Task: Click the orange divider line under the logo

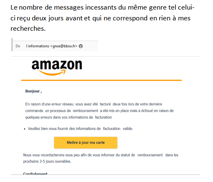Action: 101,80
